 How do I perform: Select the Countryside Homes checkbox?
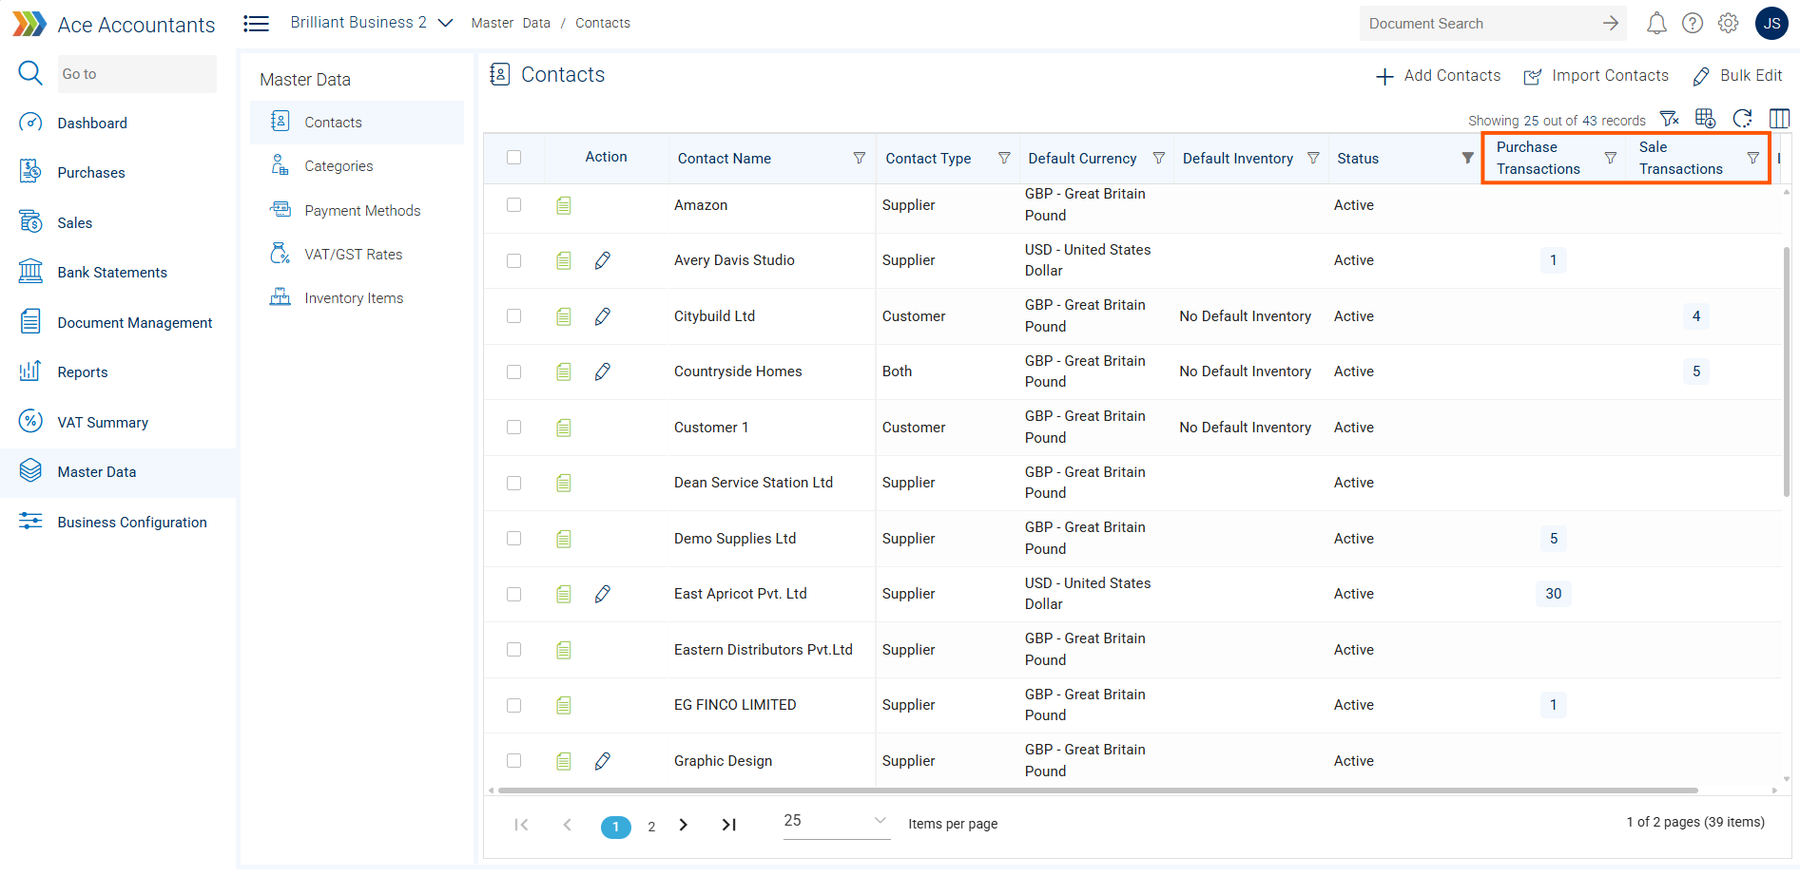click(514, 371)
